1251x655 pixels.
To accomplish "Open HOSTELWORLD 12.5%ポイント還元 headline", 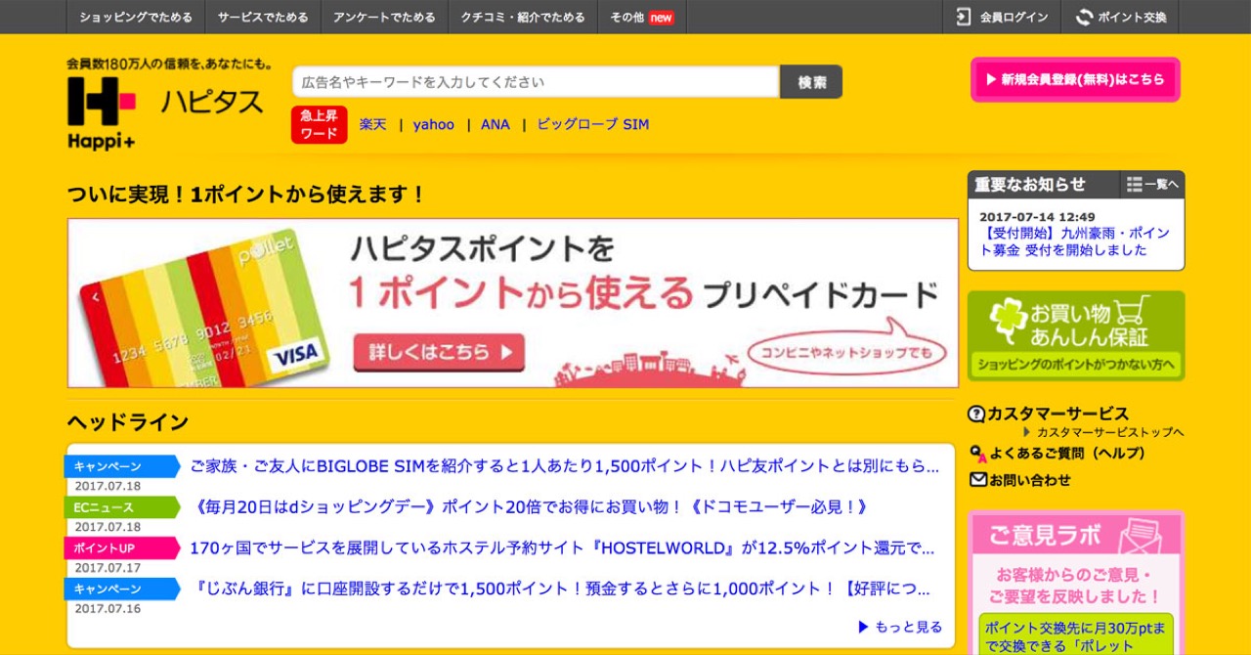I will (x=562, y=548).
